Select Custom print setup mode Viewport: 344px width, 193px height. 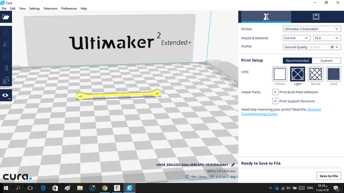[326, 61]
